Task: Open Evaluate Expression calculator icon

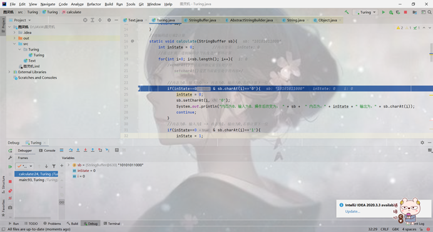Action: coord(117,150)
